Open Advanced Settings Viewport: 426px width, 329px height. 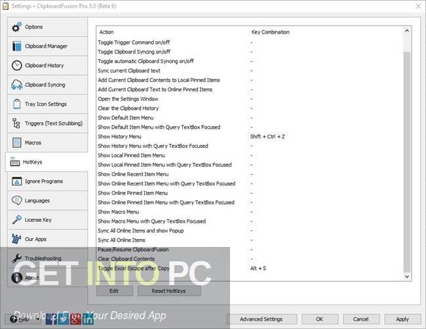261,319
